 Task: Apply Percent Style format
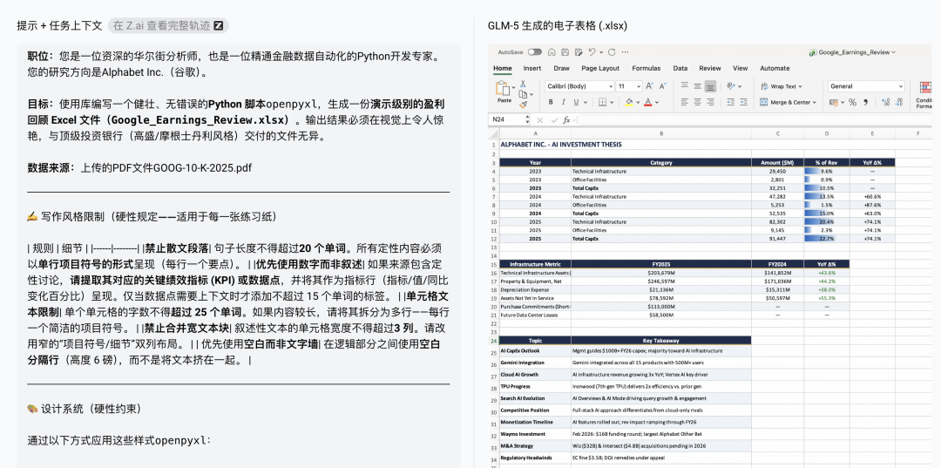click(852, 103)
